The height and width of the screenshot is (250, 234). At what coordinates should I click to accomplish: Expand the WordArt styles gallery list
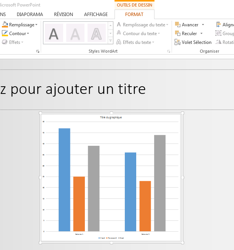click(x=110, y=40)
